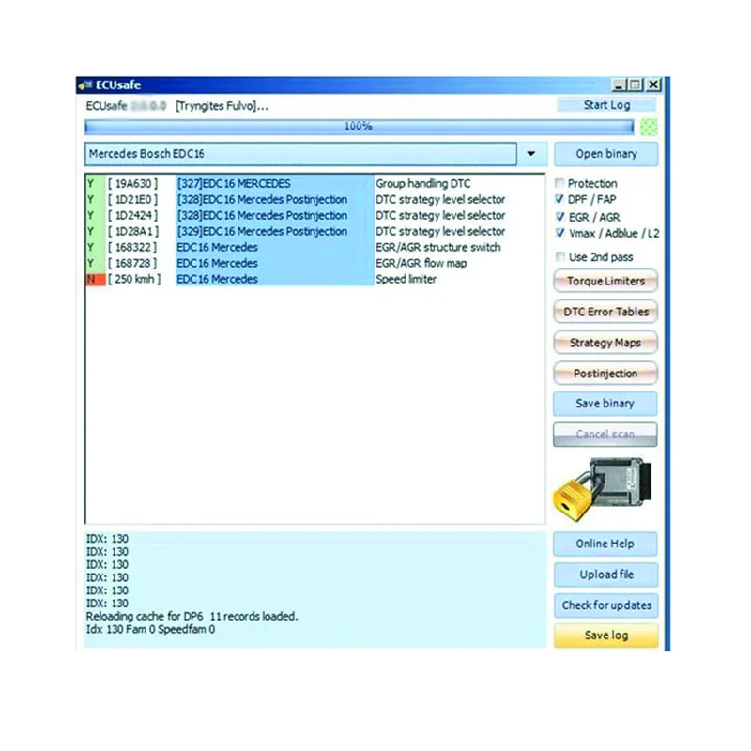The width and height of the screenshot is (751, 751).
Task: Click Upload file button
Action: point(605,575)
